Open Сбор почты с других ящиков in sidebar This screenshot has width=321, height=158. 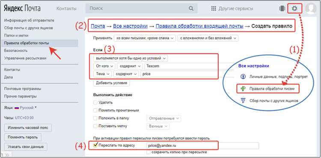coord(28,28)
